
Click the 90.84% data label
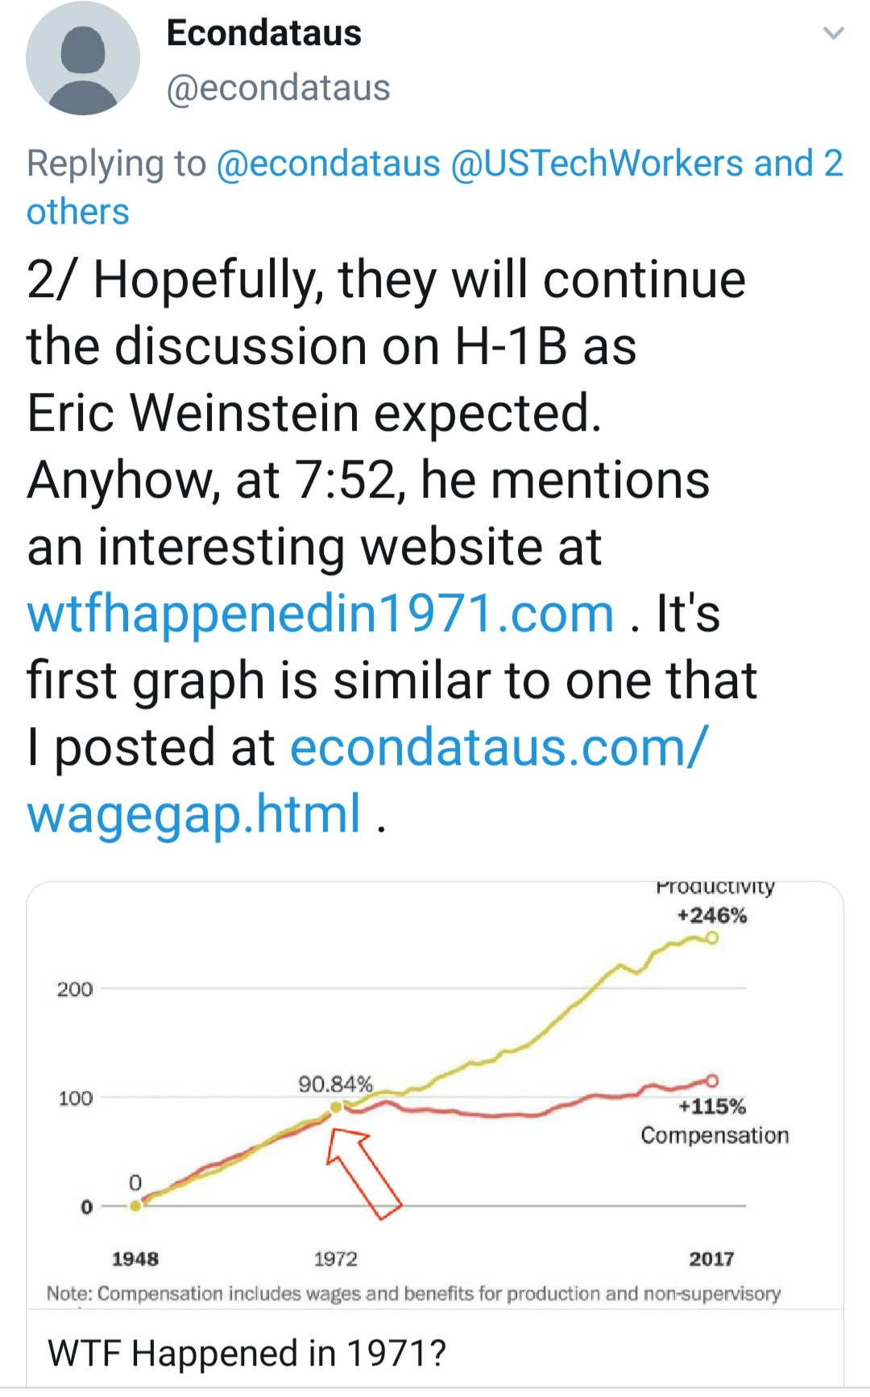(335, 1084)
